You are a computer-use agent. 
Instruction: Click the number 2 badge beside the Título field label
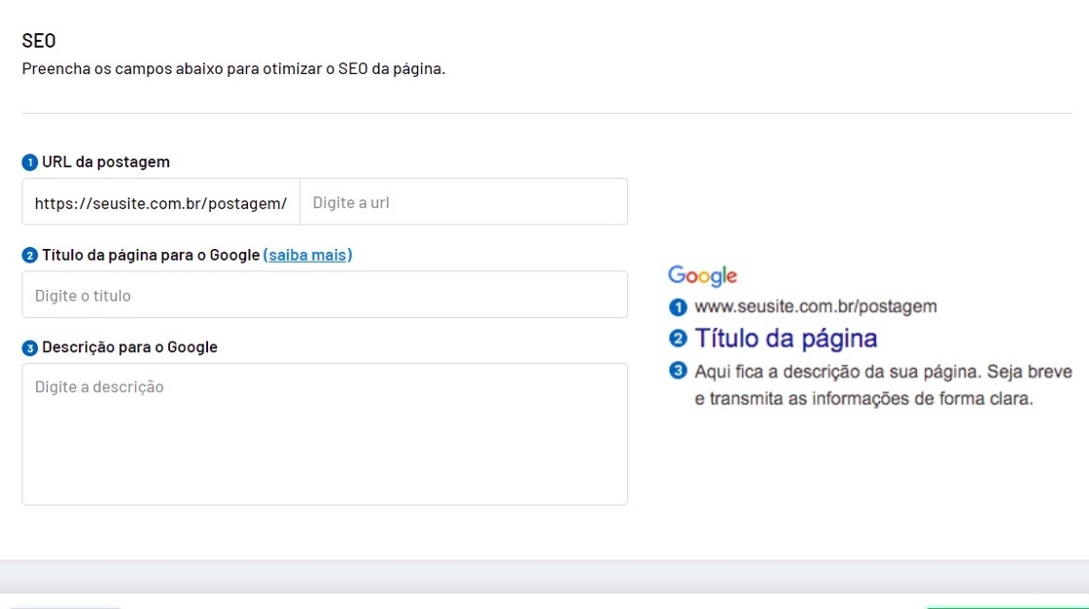click(x=30, y=256)
